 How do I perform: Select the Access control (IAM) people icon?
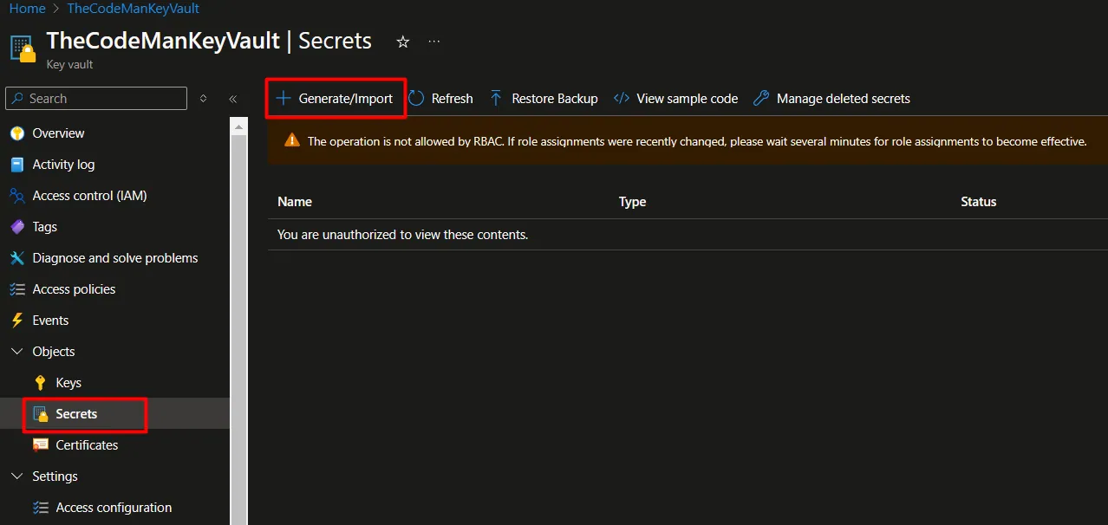[16, 196]
